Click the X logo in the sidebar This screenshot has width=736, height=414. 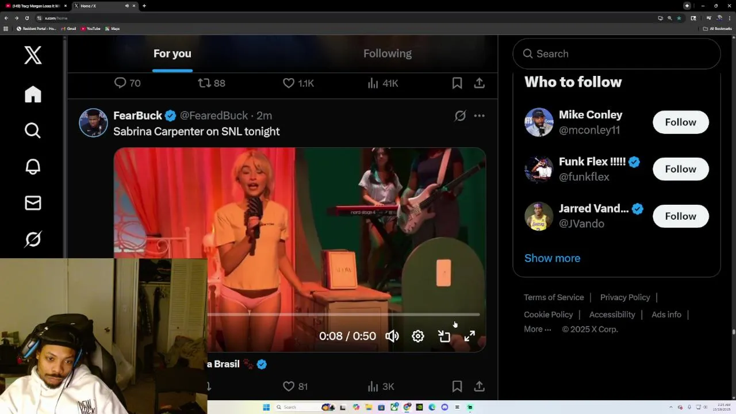coord(33,55)
